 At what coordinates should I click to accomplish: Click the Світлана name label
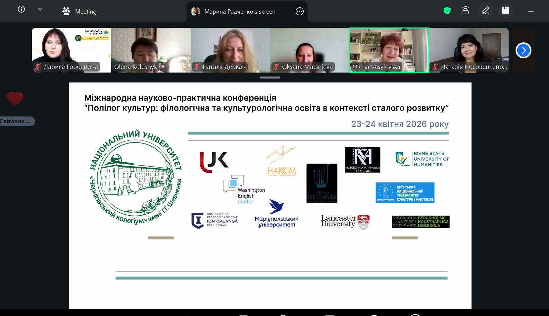point(16,122)
